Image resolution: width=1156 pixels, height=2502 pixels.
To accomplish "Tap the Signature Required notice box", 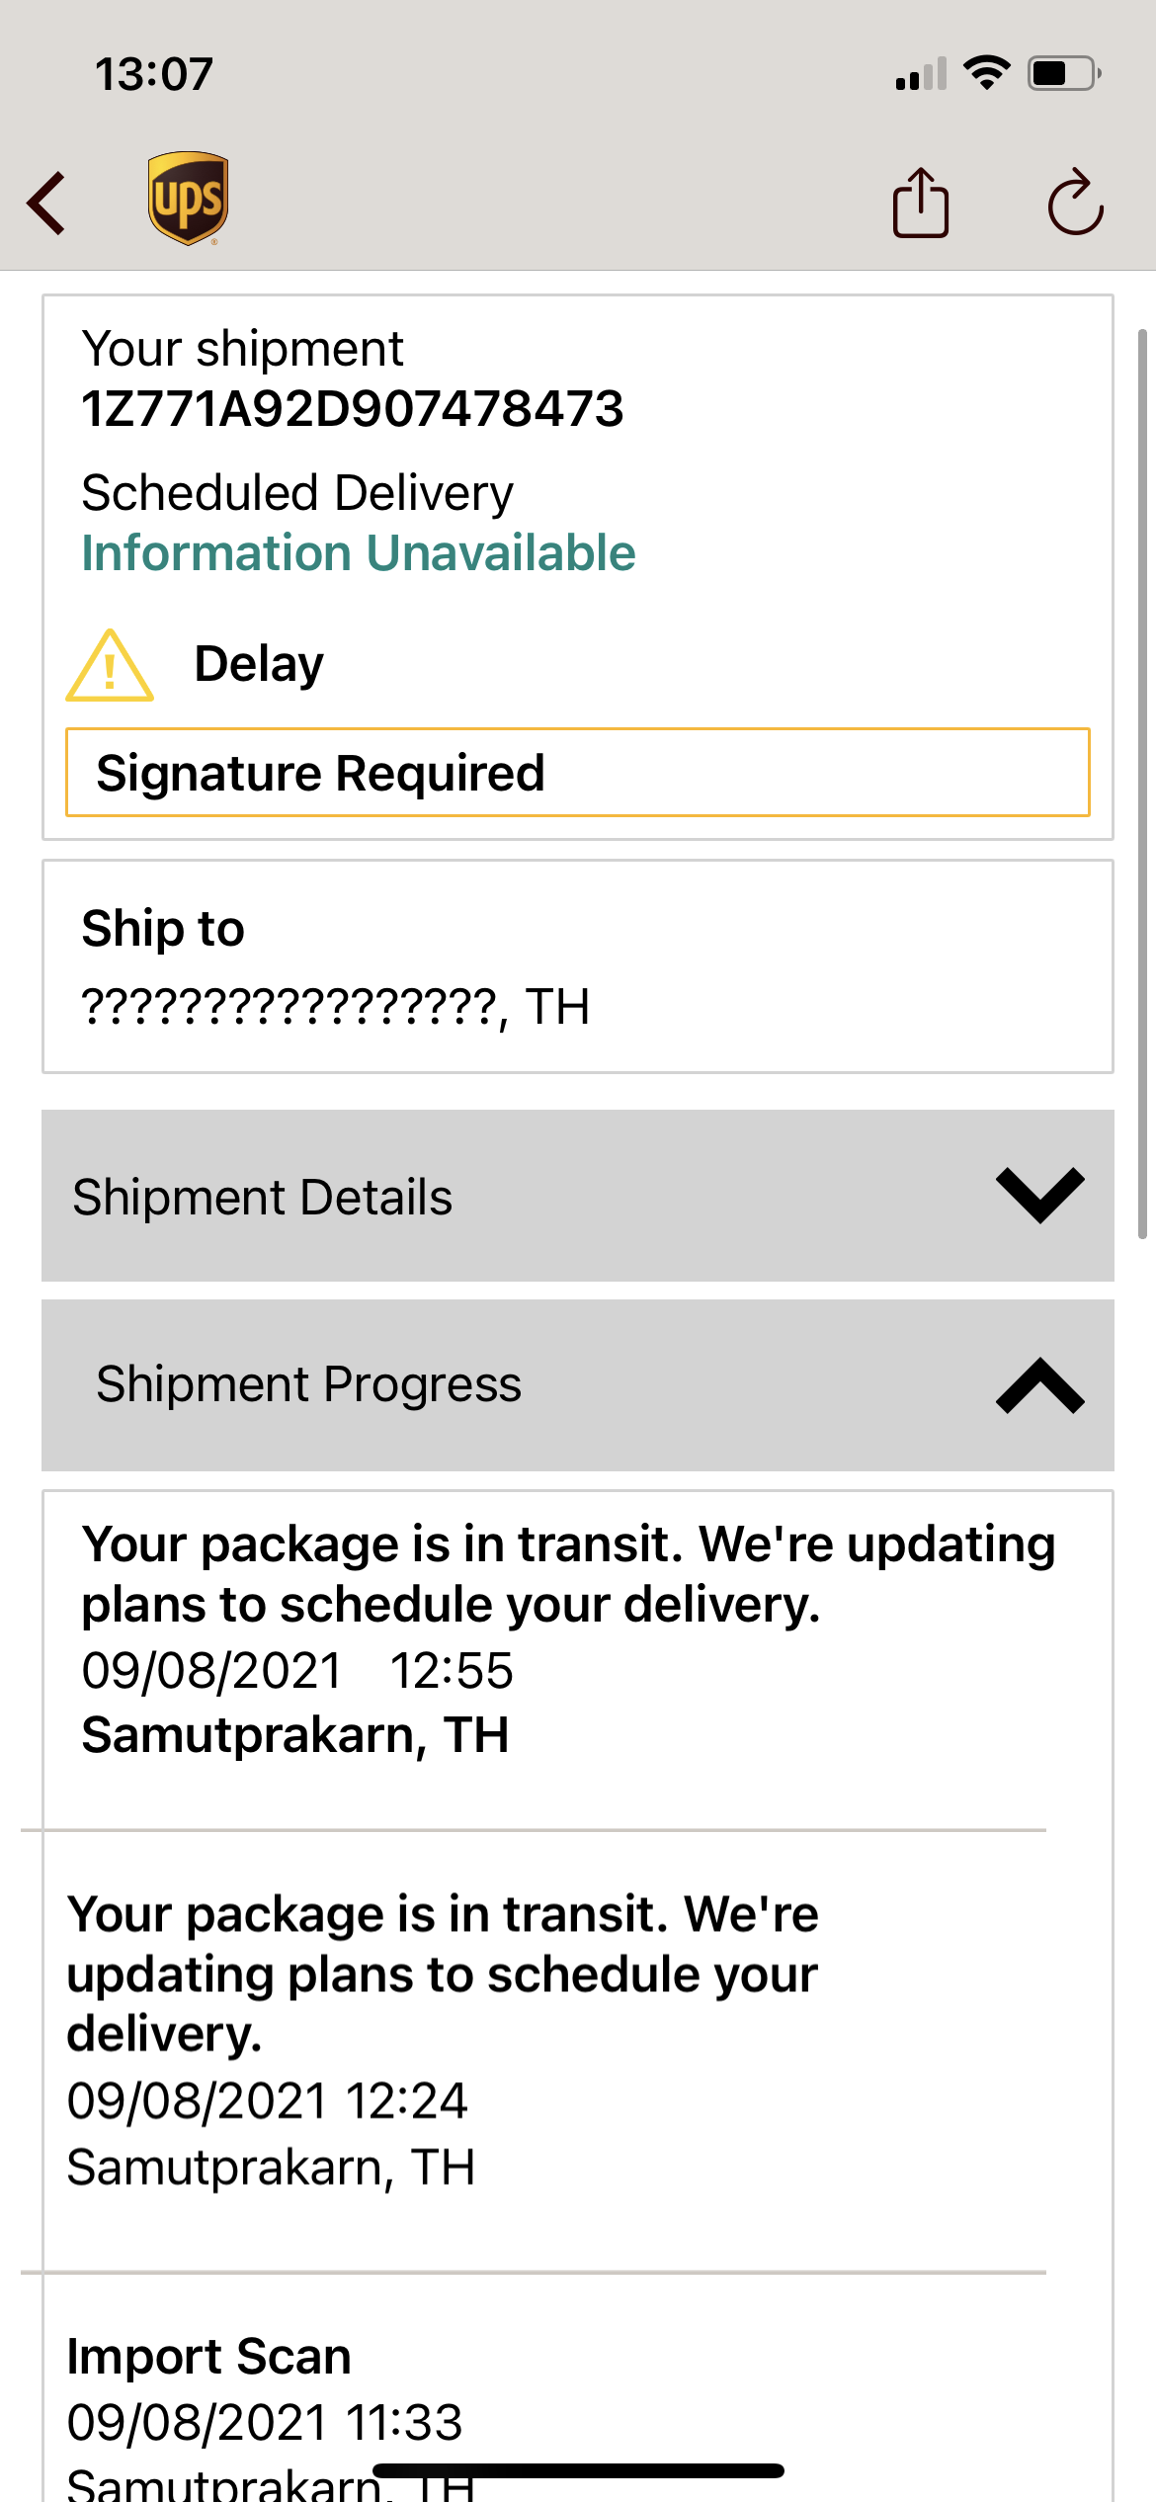I will click(x=577, y=773).
